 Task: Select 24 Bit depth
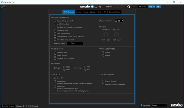pos(64,70)
